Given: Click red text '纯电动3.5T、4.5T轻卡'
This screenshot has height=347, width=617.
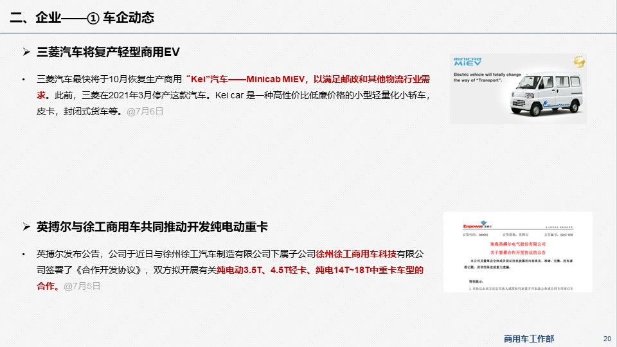Looking at the screenshot, I should click(x=262, y=271).
